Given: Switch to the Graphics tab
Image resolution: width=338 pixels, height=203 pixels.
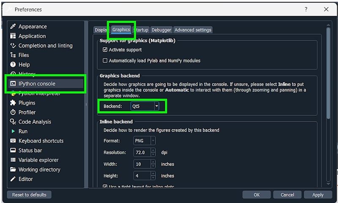Looking at the screenshot, I should click(121, 30).
